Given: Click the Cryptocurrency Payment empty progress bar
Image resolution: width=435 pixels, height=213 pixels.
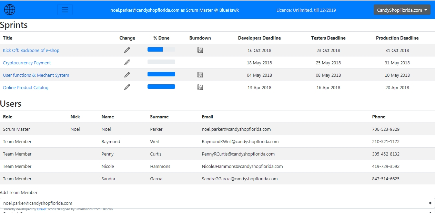Looking at the screenshot, I should (x=161, y=62).
